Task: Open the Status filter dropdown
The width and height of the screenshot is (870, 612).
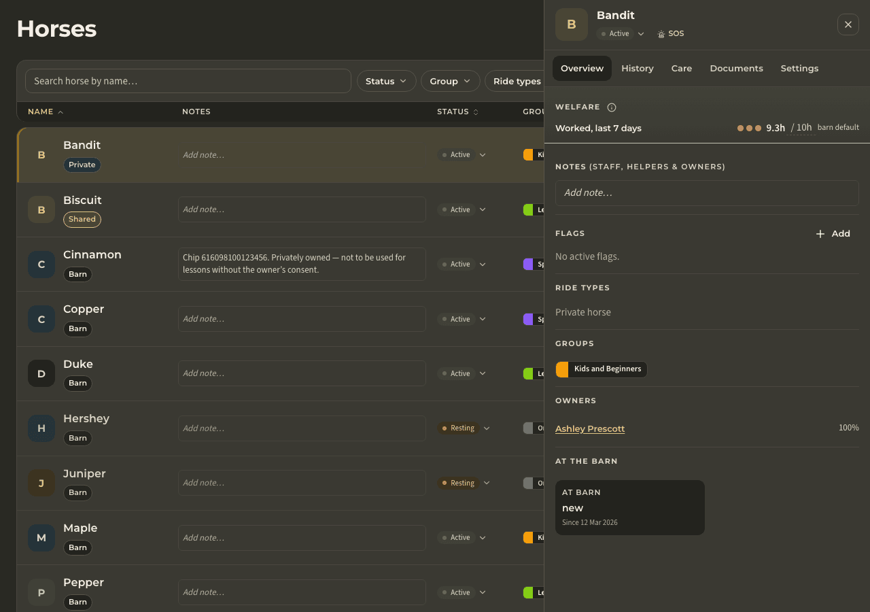Action: click(386, 81)
